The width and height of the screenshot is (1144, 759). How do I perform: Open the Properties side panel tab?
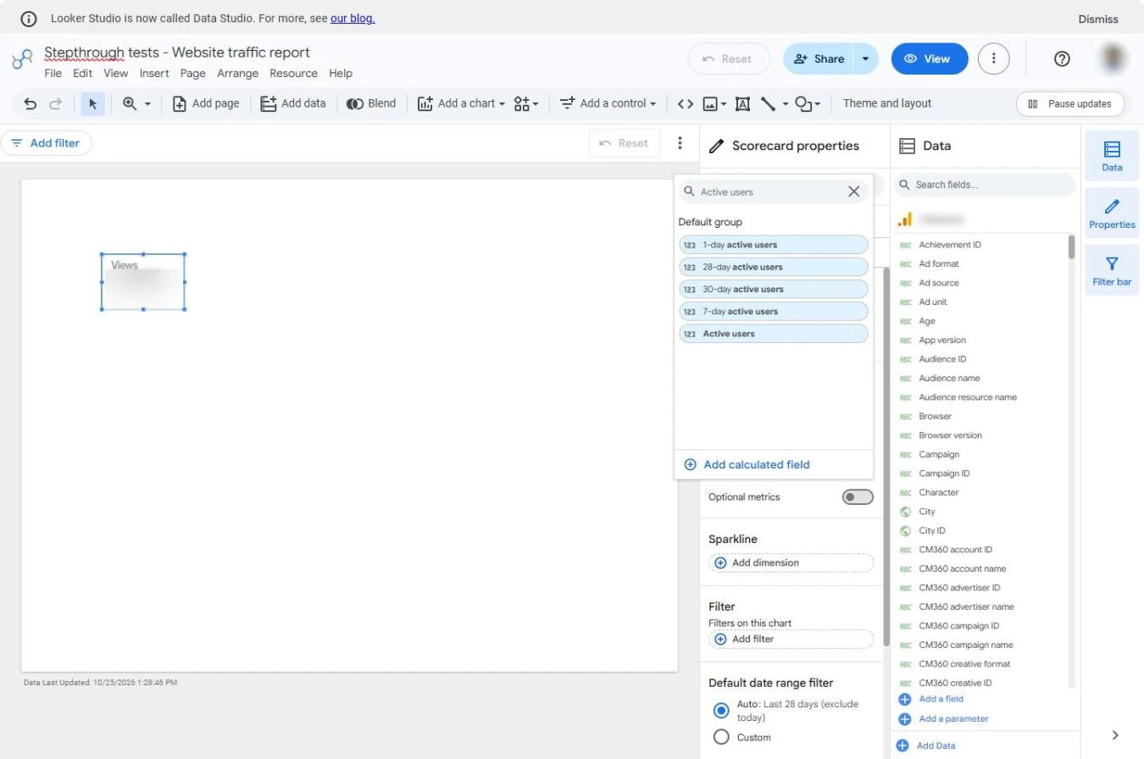[1112, 213]
